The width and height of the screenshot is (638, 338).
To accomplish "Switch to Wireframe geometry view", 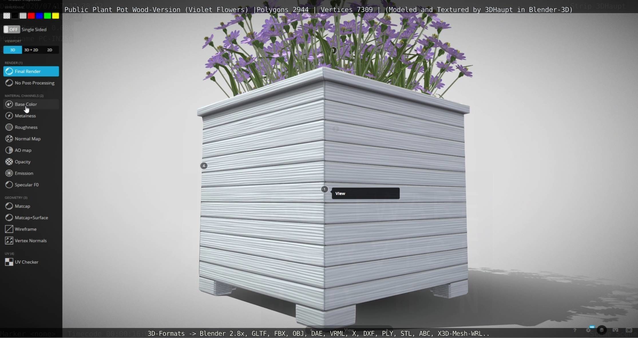I will pyautogui.click(x=31, y=229).
